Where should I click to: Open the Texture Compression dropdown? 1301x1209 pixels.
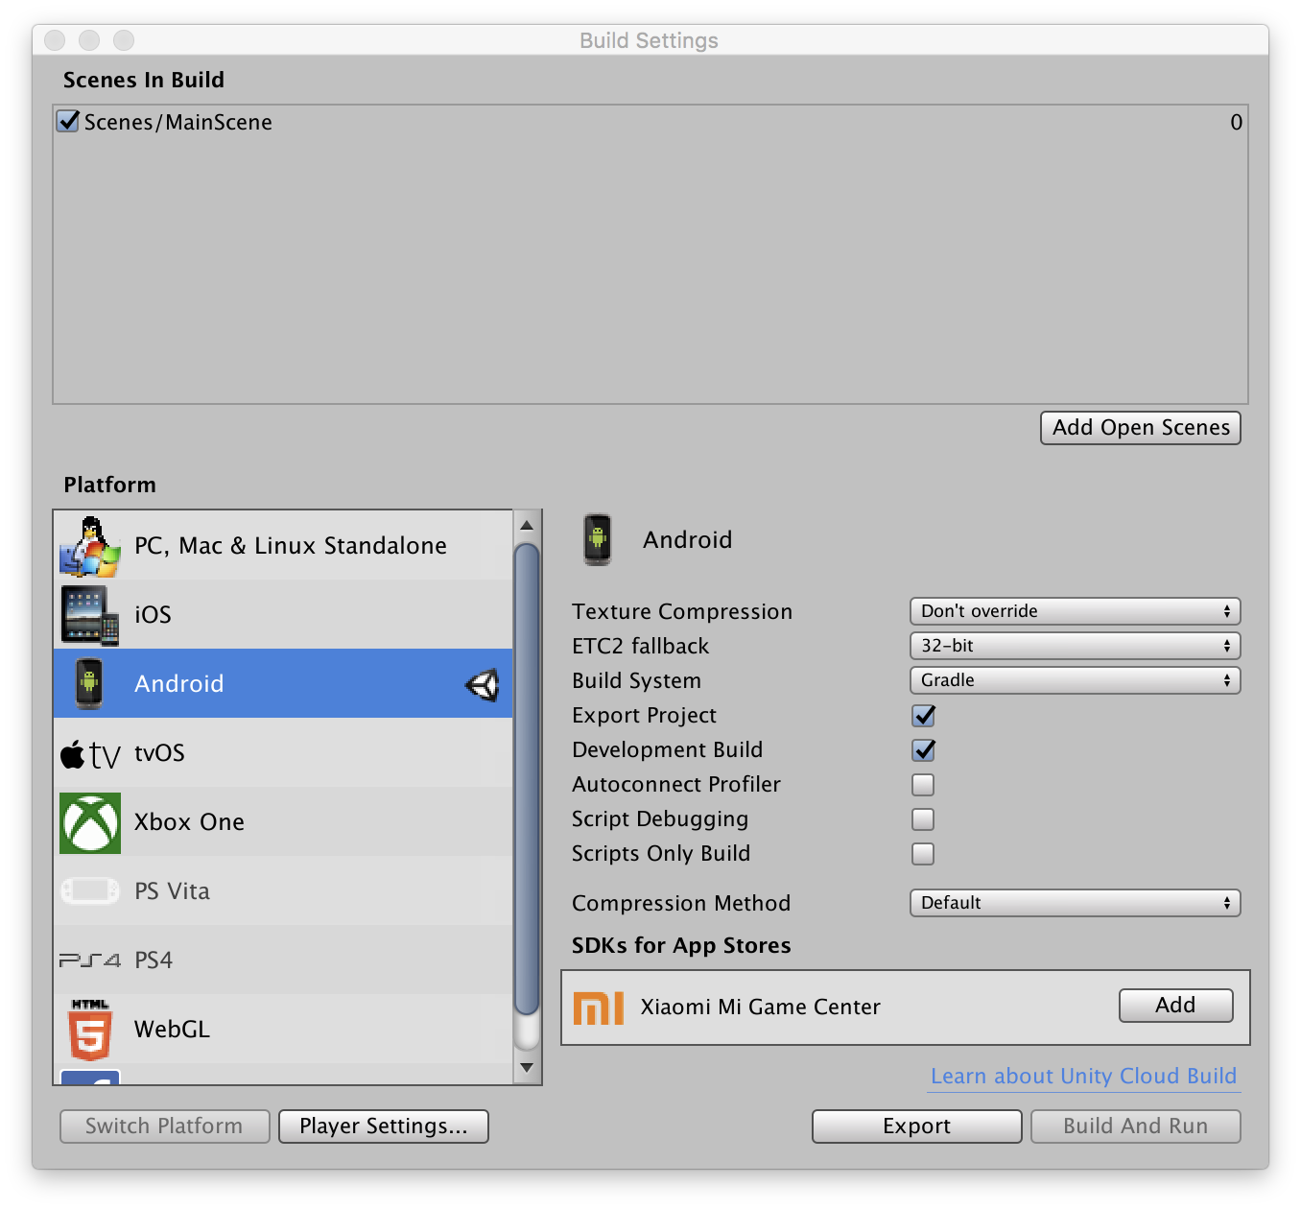click(1074, 611)
